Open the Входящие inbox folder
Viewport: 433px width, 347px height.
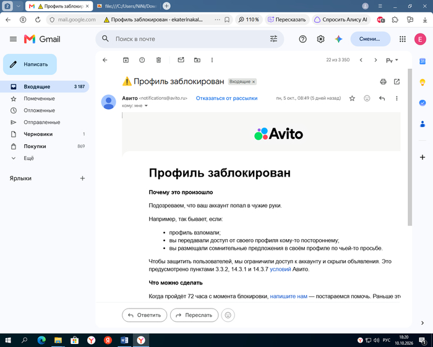(45, 87)
